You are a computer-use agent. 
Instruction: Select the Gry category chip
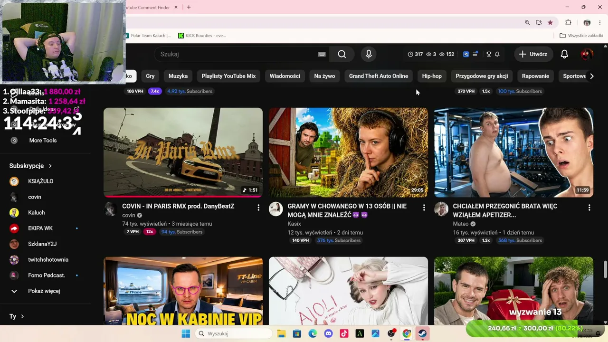click(150, 76)
